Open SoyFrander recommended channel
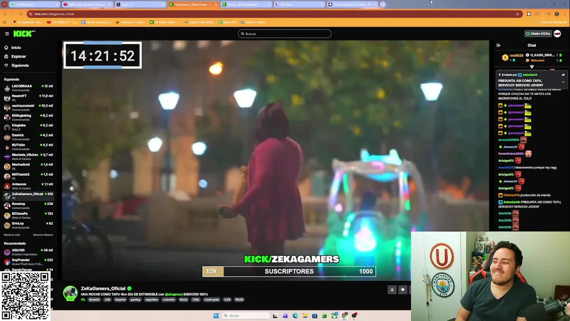Screen dimensions: 570x321 tap(28, 262)
